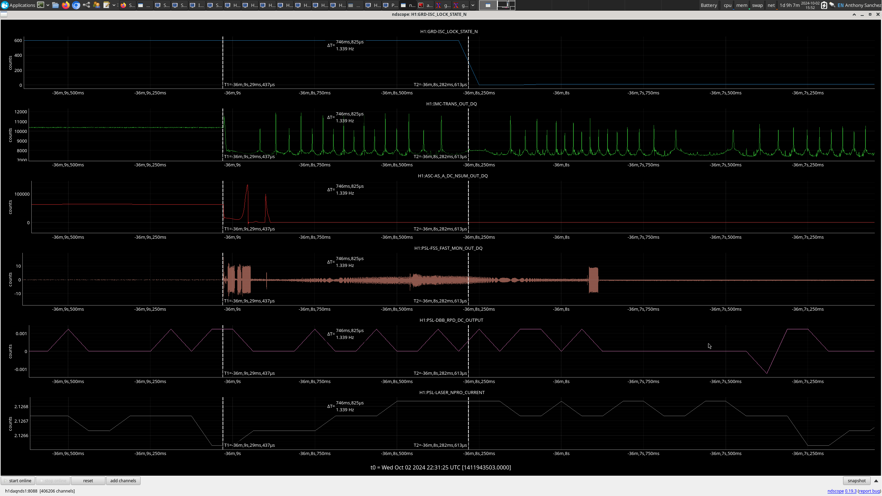Click the '12000' y-axis tick of IMC-TRANS plot

pyautogui.click(x=21, y=112)
